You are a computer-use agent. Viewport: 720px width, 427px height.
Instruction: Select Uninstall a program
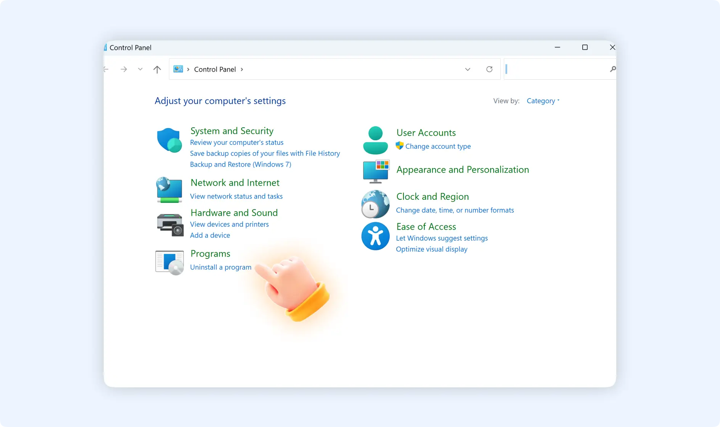click(220, 267)
